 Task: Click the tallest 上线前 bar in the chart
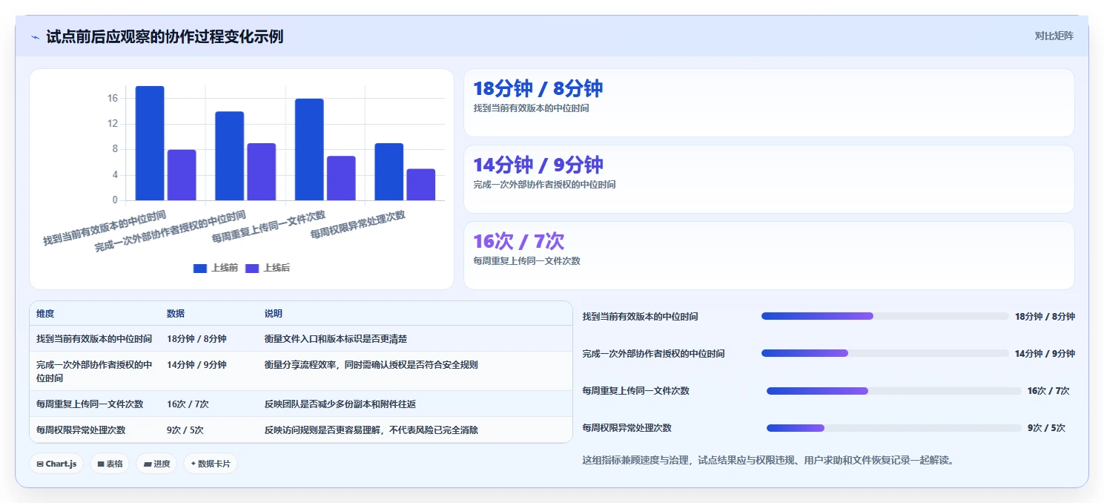pos(150,143)
